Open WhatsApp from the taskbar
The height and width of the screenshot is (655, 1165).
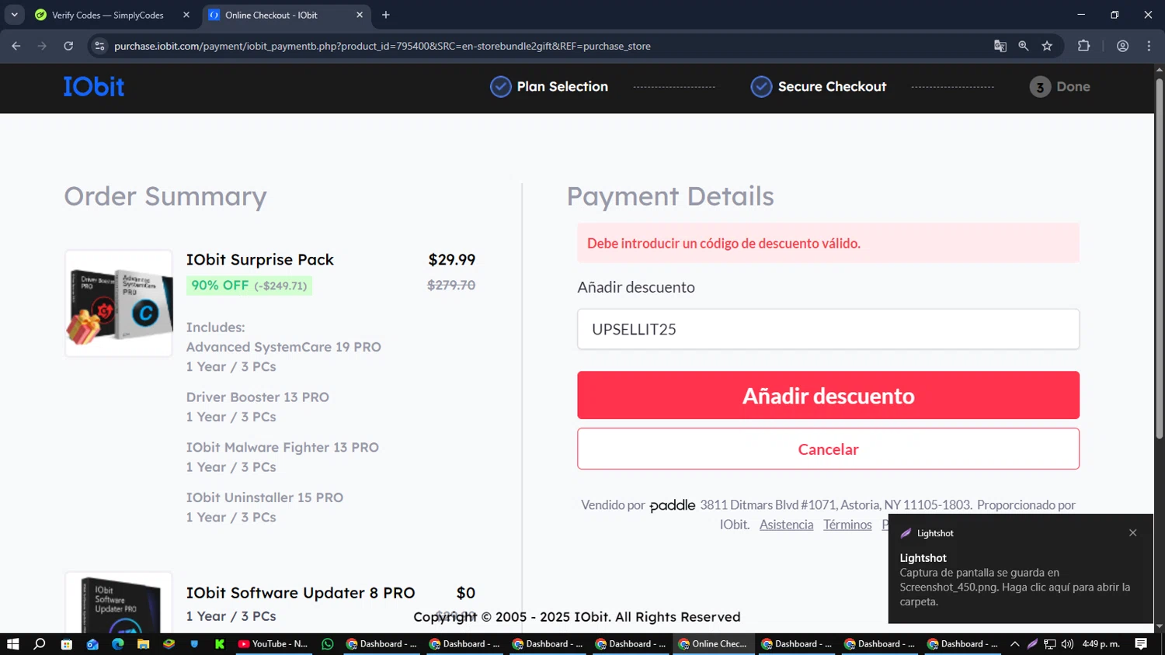[x=328, y=644]
